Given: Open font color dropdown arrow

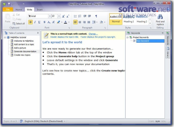Looking at the screenshot, I should click(69, 22).
